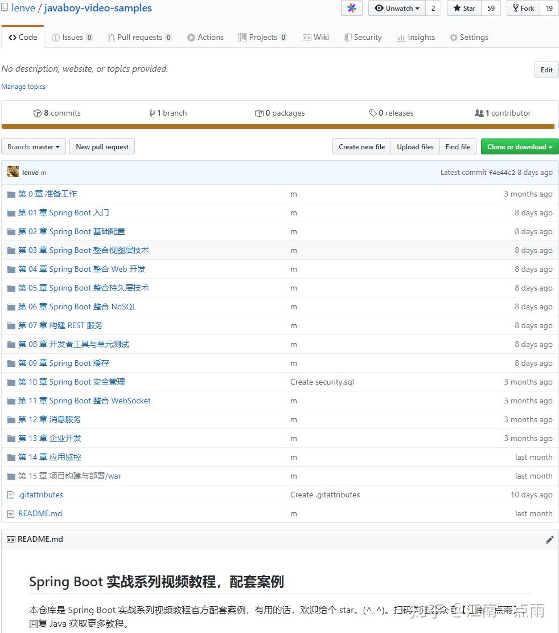Switch to the Code tab
Image resolution: width=559 pixels, height=633 pixels.
click(22, 37)
